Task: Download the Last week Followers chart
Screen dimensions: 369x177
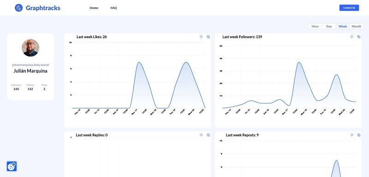Action: 352,37
